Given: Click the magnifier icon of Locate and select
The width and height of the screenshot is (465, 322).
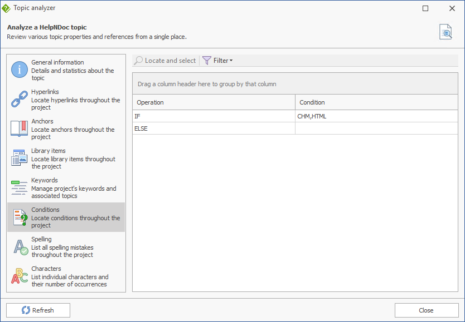Looking at the screenshot, I should (x=138, y=61).
